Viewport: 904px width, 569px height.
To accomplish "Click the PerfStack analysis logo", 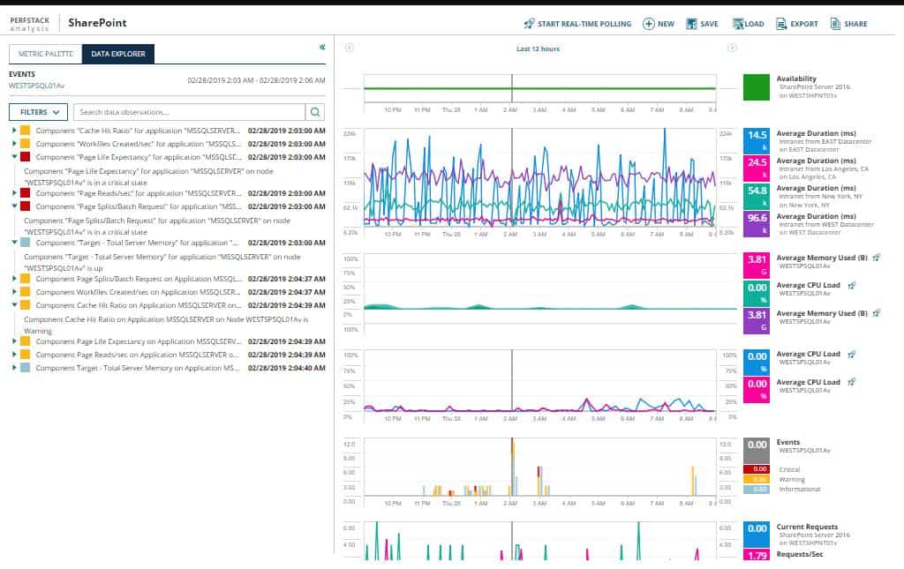I will (29, 24).
